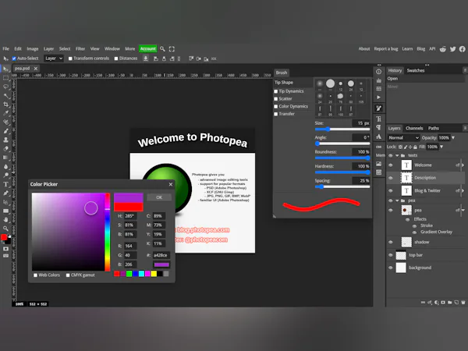The height and width of the screenshot is (351, 468).
Task: Open the Auto-Select Layer dropdown
Action: click(54, 58)
